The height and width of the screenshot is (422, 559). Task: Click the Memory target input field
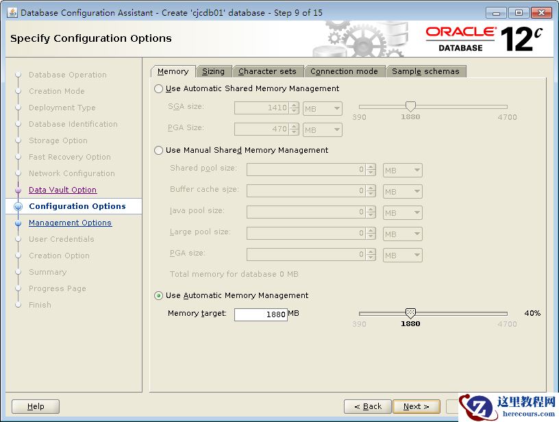tap(260, 314)
